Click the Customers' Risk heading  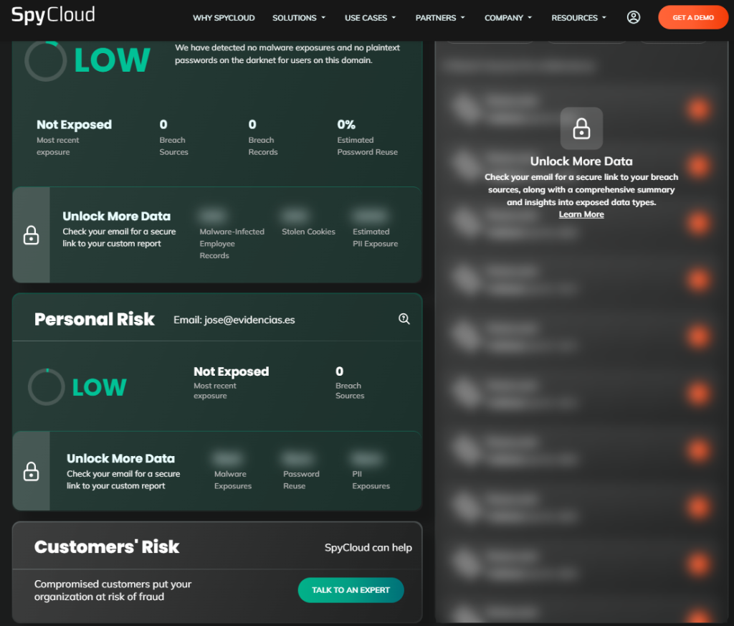(107, 547)
